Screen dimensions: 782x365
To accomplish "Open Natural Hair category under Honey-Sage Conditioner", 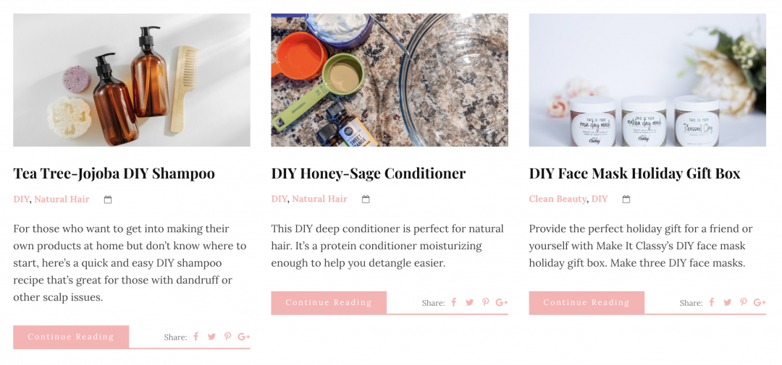I will pyautogui.click(x=320, y=199).
